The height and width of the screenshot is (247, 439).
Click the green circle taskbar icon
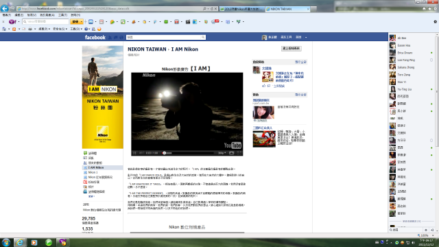(x=49, y=242)
